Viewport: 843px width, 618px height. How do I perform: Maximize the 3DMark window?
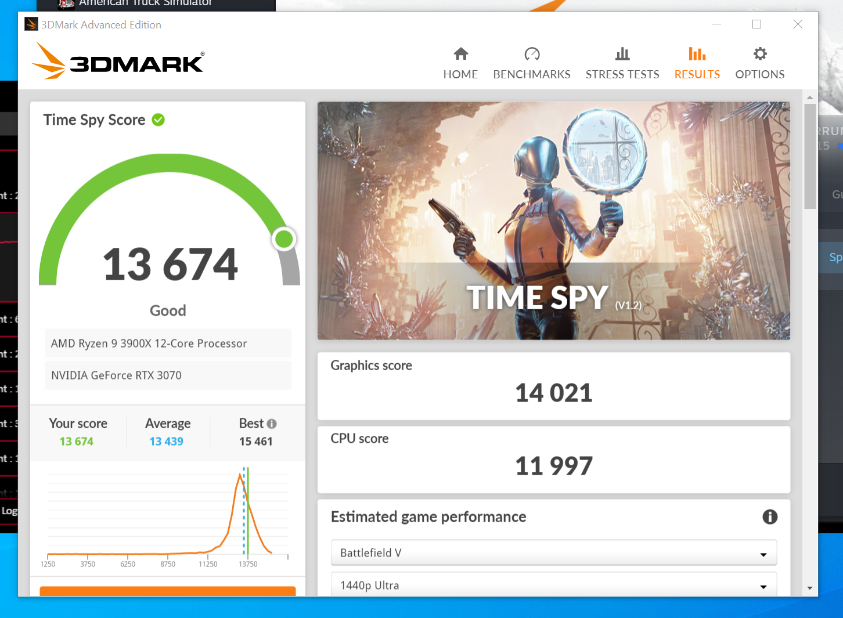tap(756, 24)
